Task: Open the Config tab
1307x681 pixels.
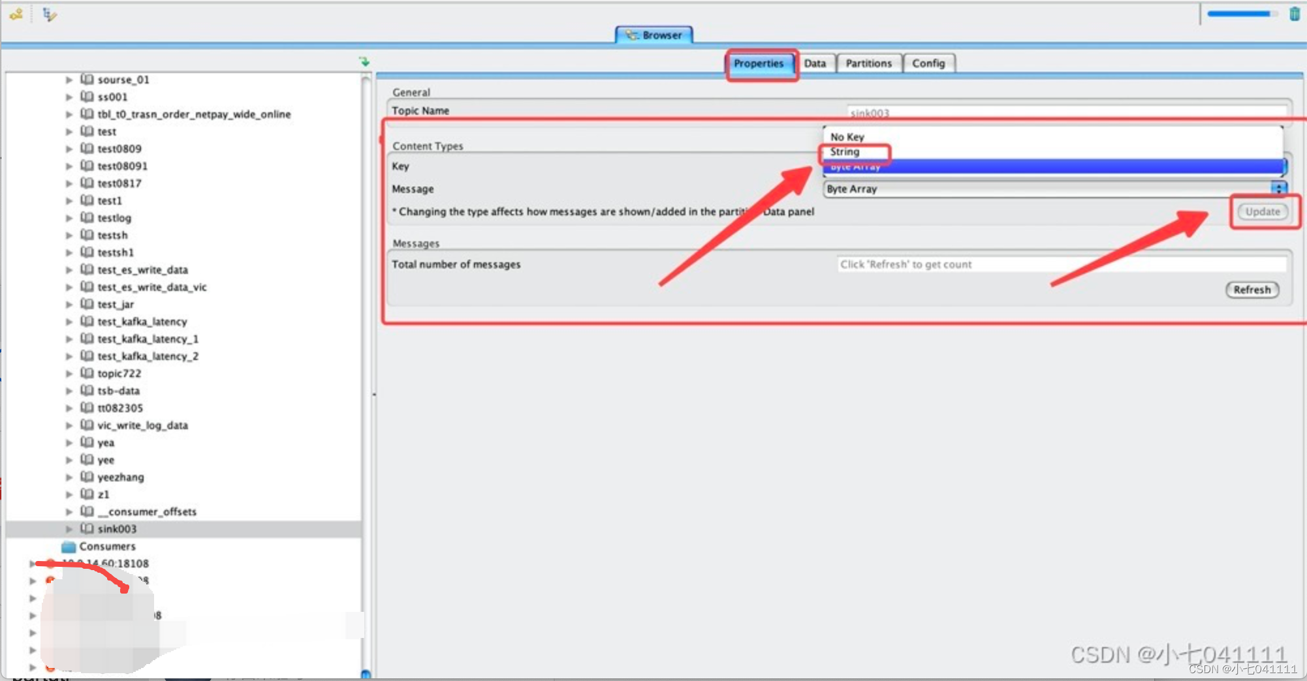Action: [x=928, y=64]
